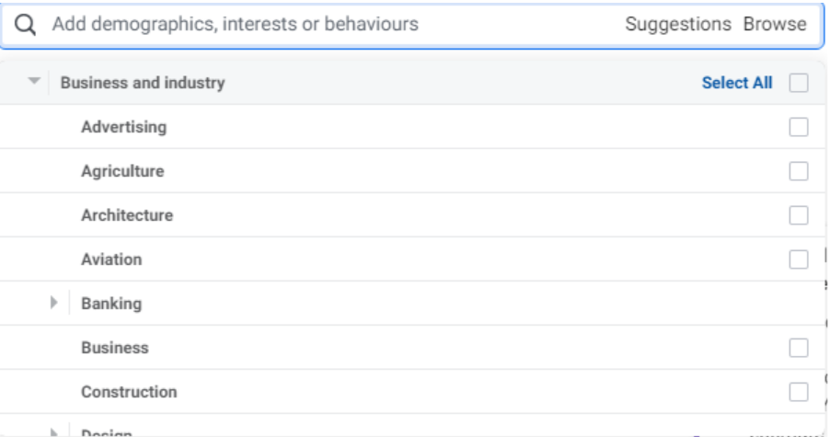Enable the Advertising checkbox
The width and height of the screenshot is (830, 437).
[x=799, y=127]
